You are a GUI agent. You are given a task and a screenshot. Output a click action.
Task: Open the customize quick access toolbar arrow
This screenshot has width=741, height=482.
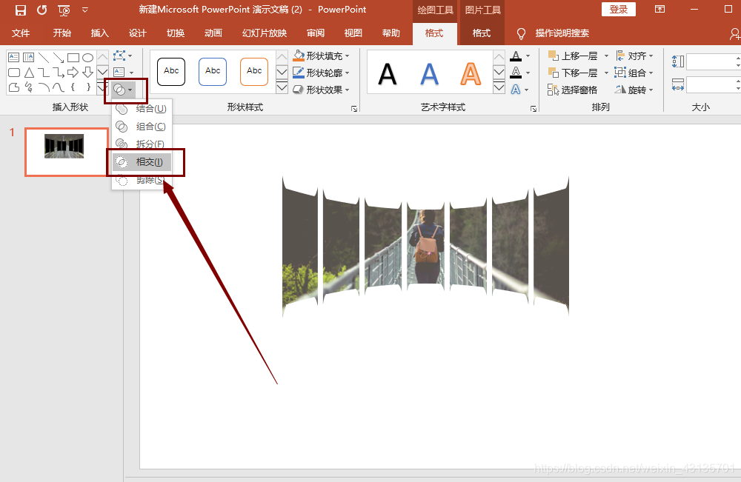click(85, 10)
